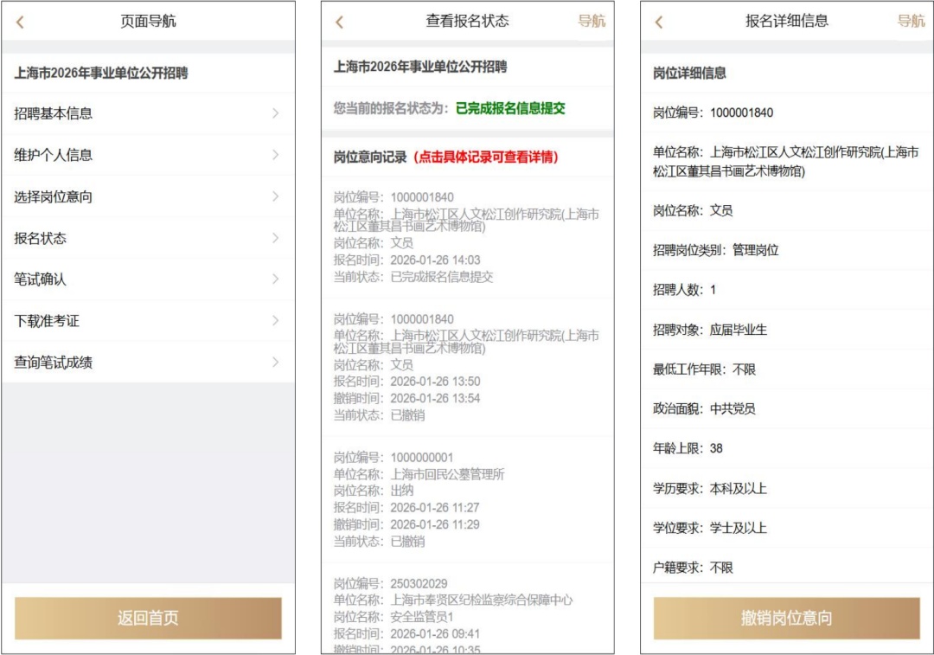Click 导航 link on 报名详细信息 screen
The height and width of the screenshot is (655, 934).
[x=911, y=22]
